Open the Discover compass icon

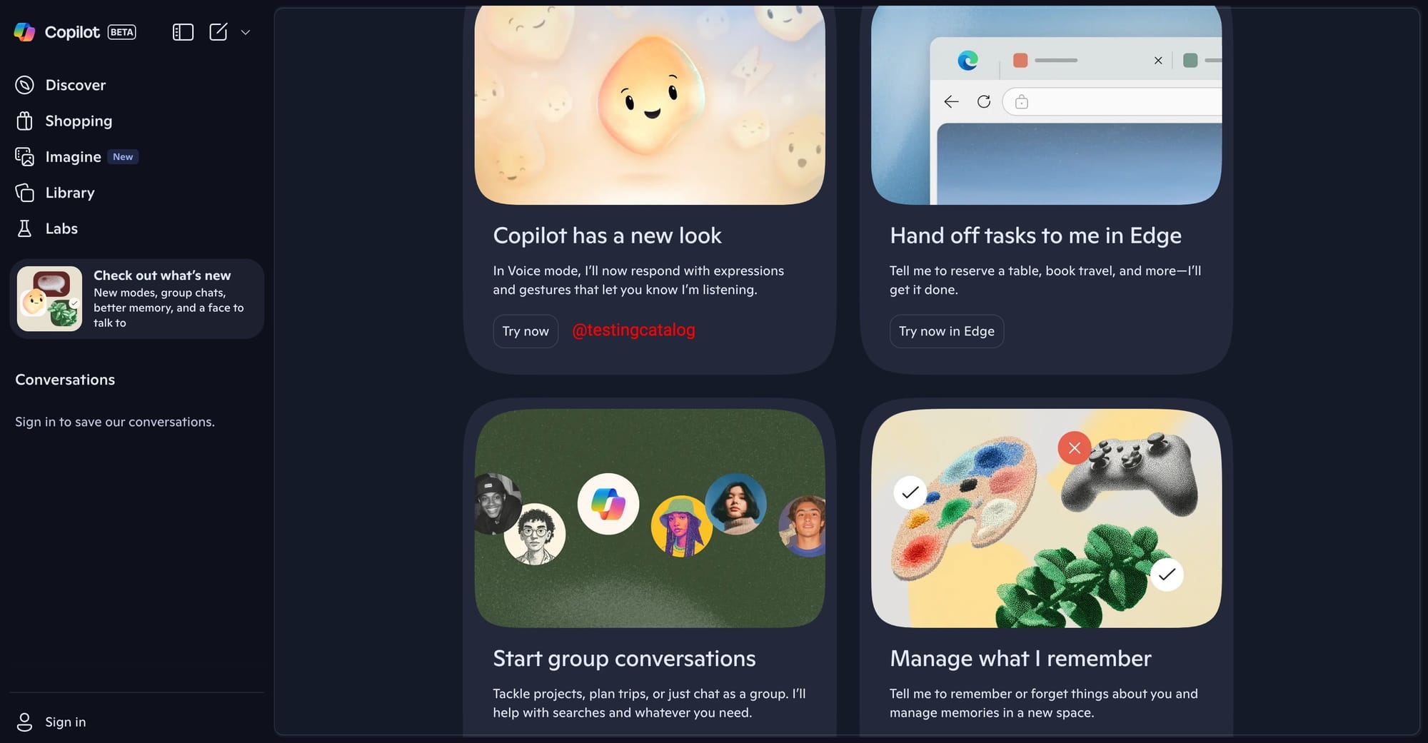pyautogui.click(x=25, y=85)
